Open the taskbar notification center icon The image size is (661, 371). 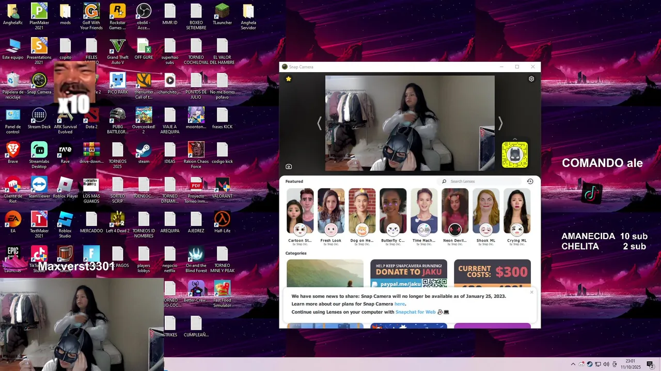[650, 364]
